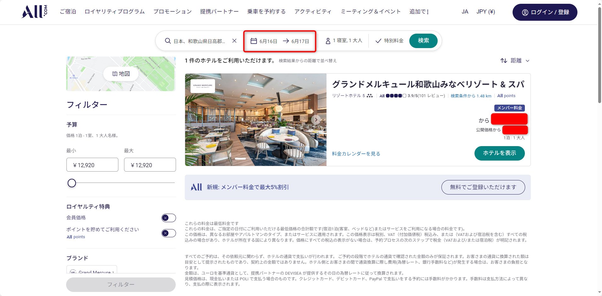Click the ALL.com logo
The width and height of the screenshot is (602, 296).
click(x=35, y=12)
